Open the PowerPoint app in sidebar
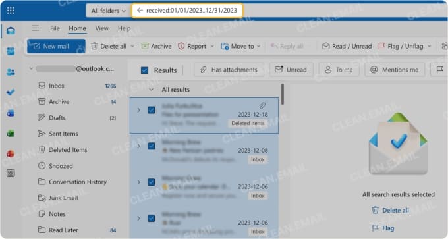This screenshot has width=448, height=239. coord(11,153)
